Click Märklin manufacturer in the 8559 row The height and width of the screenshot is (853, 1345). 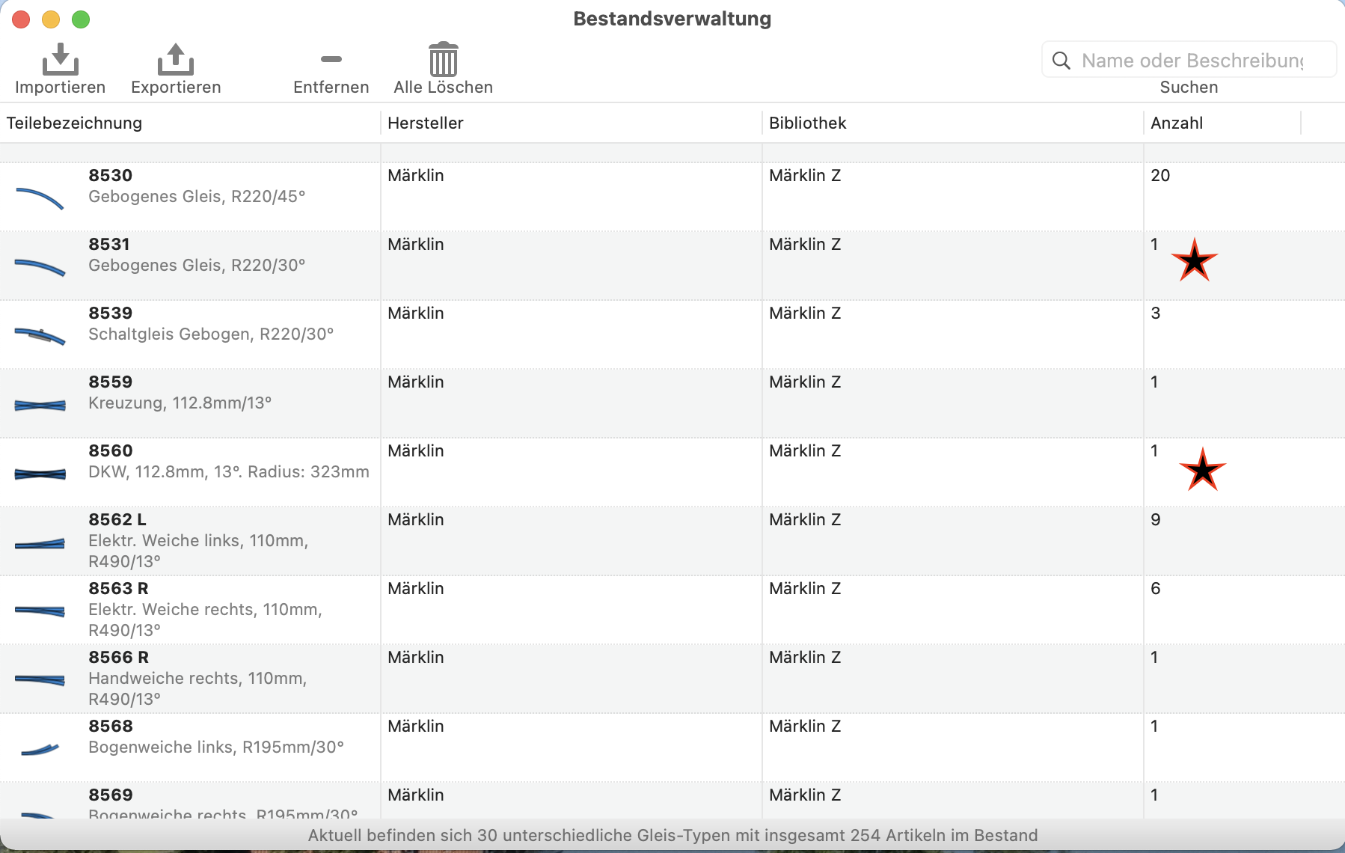[416, 382]
